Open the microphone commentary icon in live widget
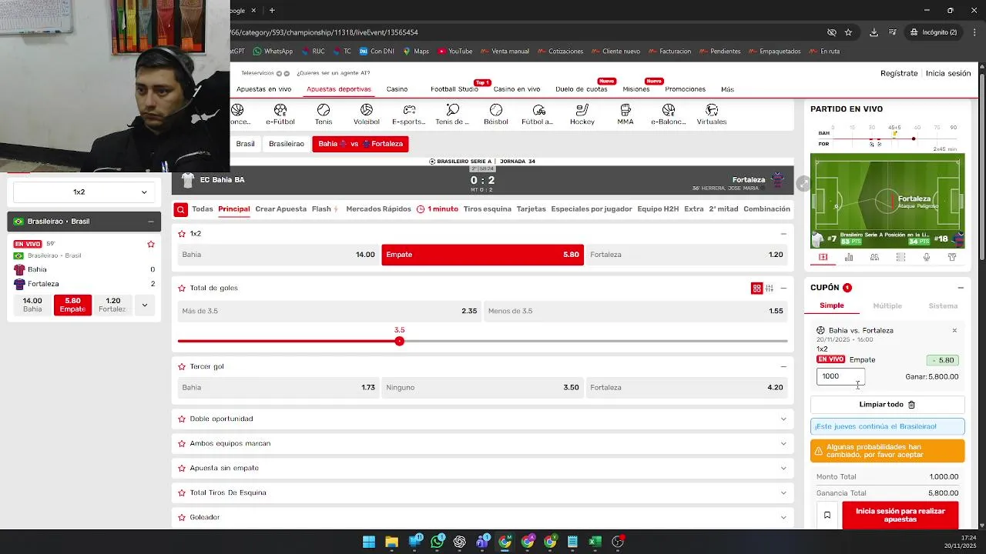This screenshot has width=986, height=554. pos(926,257)
